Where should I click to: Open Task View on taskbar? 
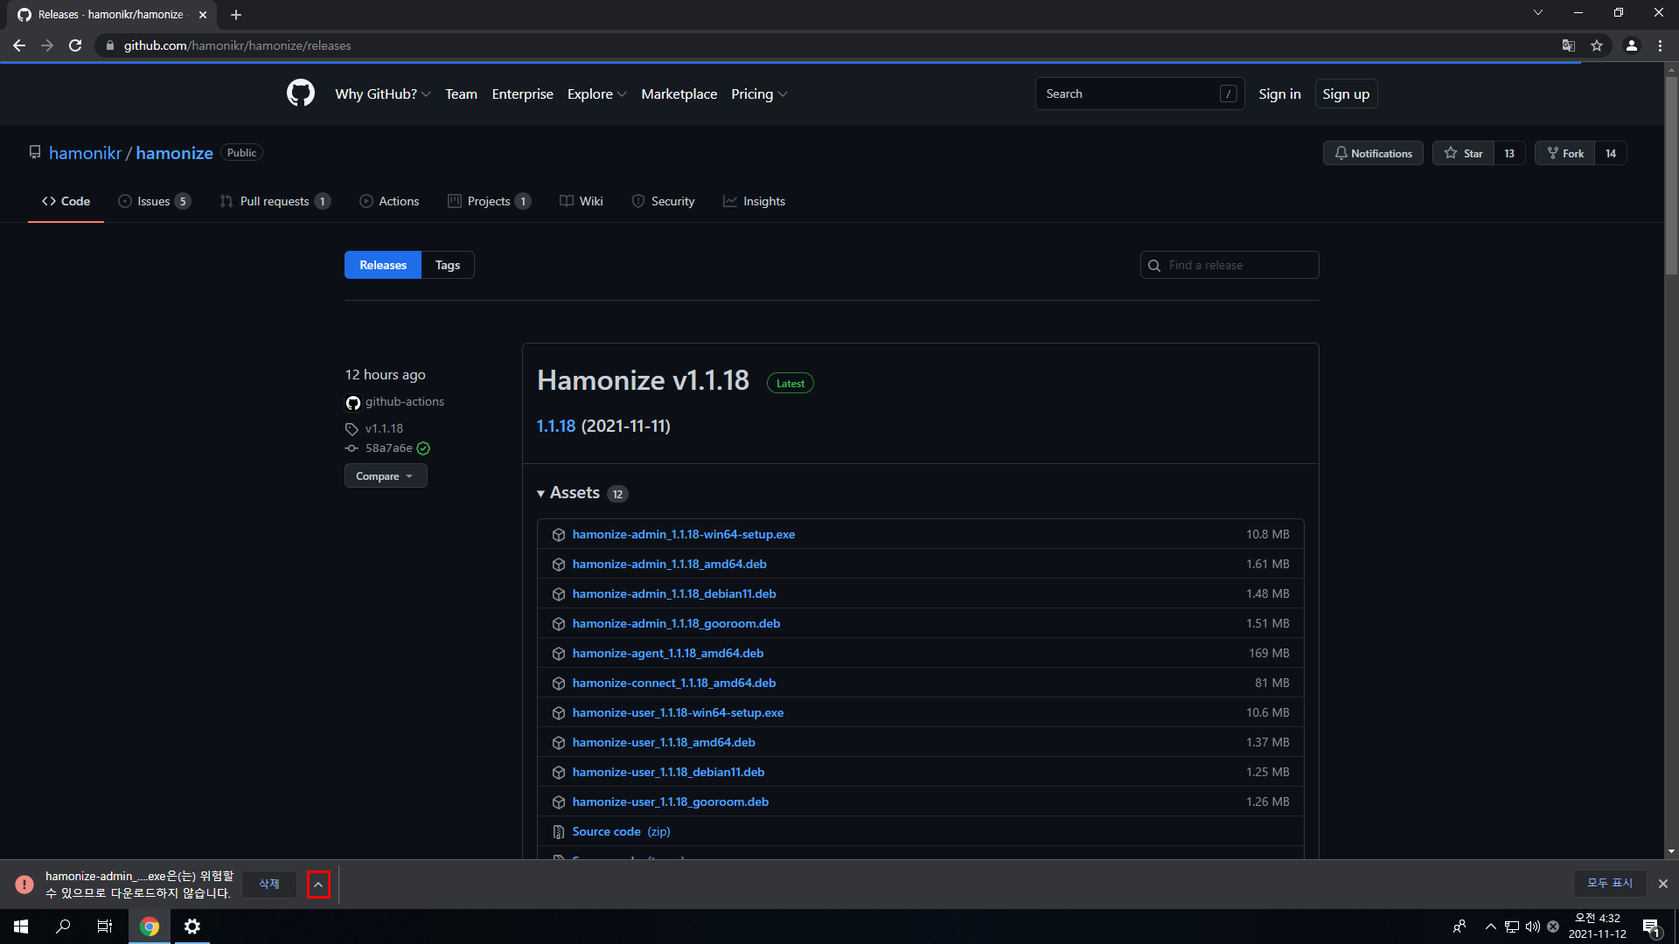click(105, 927)
